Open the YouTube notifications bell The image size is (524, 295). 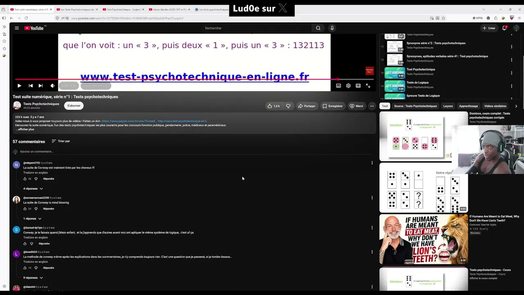pyautogui.click(x=504, y=28)
